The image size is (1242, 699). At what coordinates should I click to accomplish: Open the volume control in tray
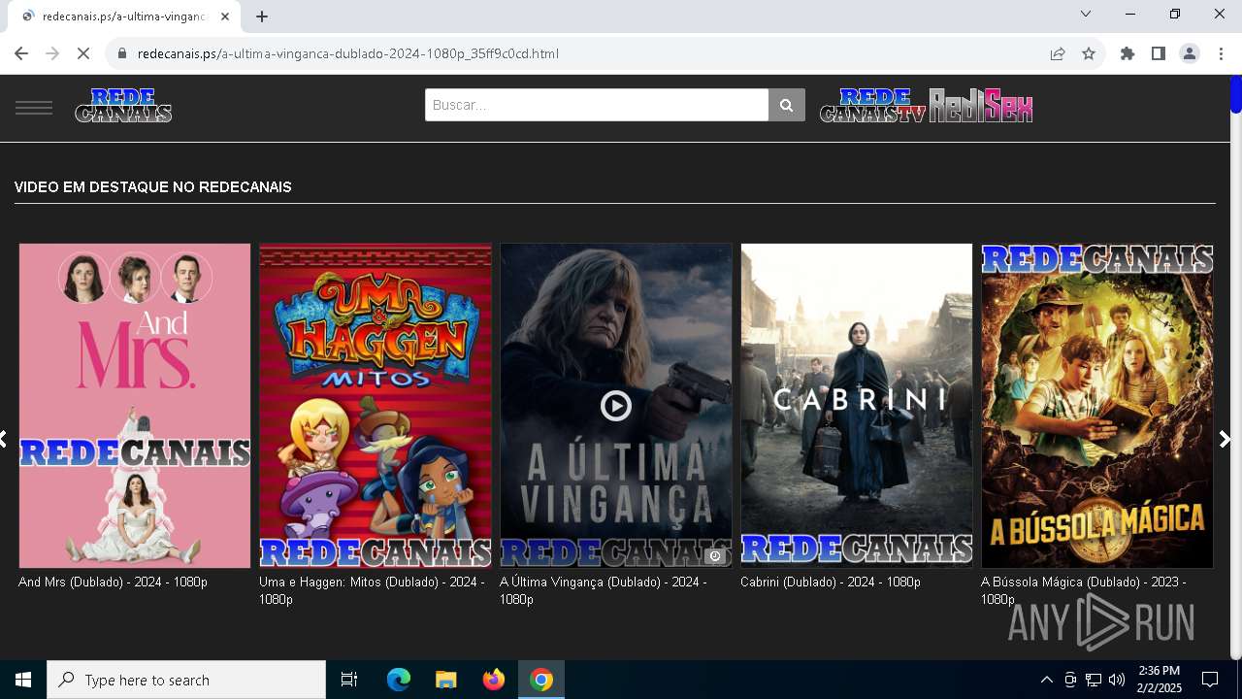click(x=1117, y=680)
